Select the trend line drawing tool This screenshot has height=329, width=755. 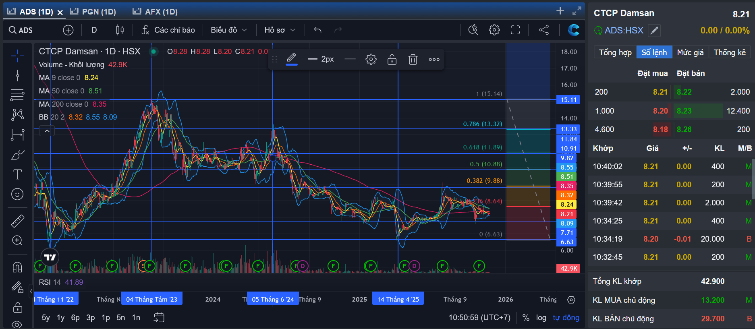coord(17,75)
